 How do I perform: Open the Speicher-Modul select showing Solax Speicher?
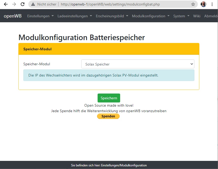(138, 64)
